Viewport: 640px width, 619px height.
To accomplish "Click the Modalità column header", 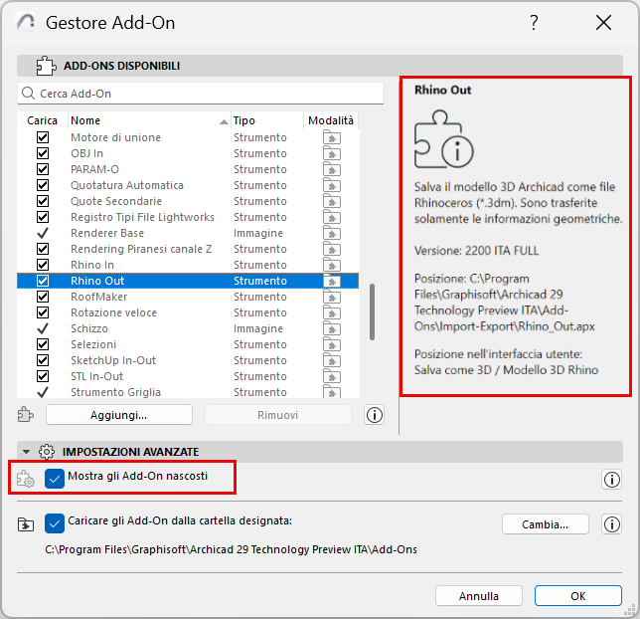I will [331, 120].
